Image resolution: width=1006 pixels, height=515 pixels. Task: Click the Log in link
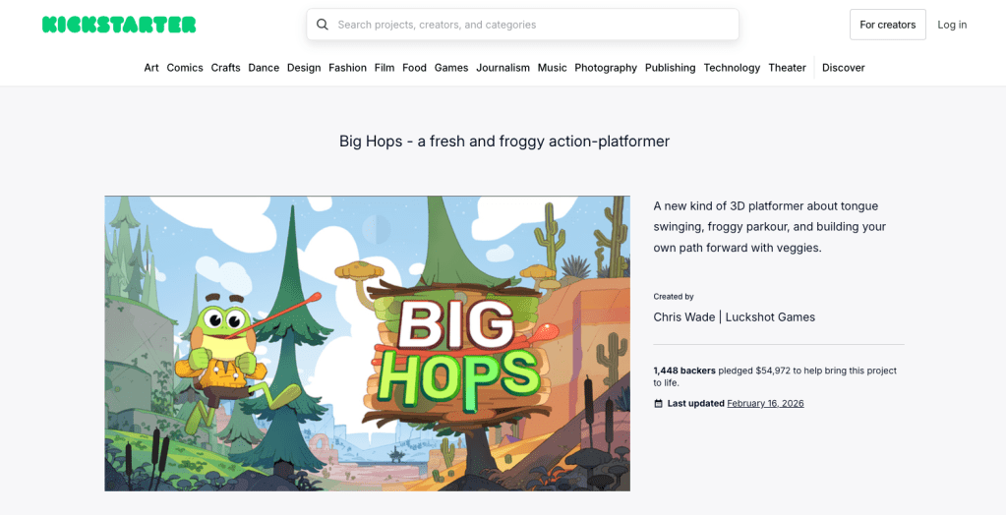[x=951, y=25]
